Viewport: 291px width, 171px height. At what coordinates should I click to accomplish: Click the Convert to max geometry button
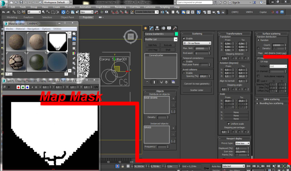(x=197, y=84)
